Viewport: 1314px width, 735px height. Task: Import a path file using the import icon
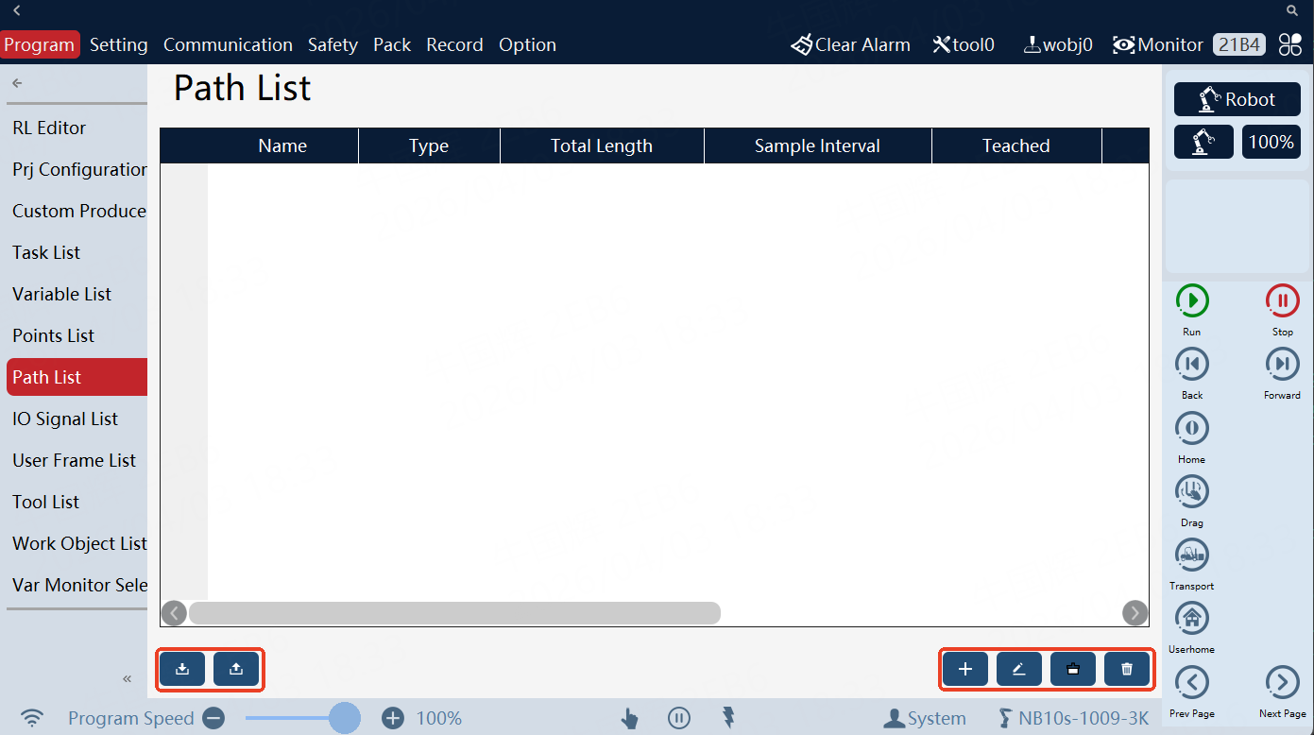181,669
